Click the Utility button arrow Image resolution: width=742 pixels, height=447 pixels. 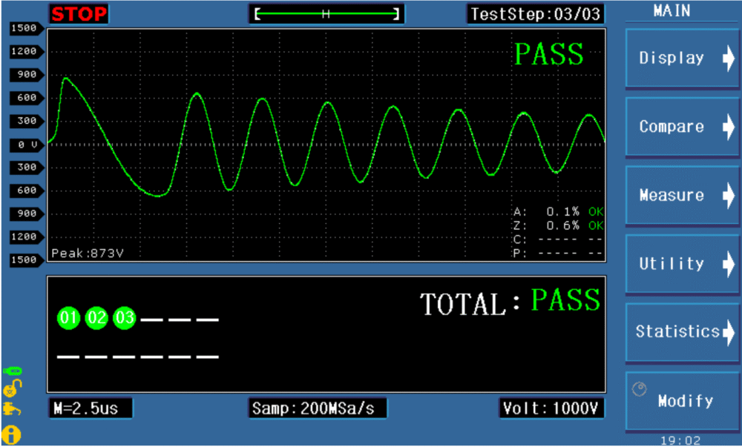[x=729, y=264]
